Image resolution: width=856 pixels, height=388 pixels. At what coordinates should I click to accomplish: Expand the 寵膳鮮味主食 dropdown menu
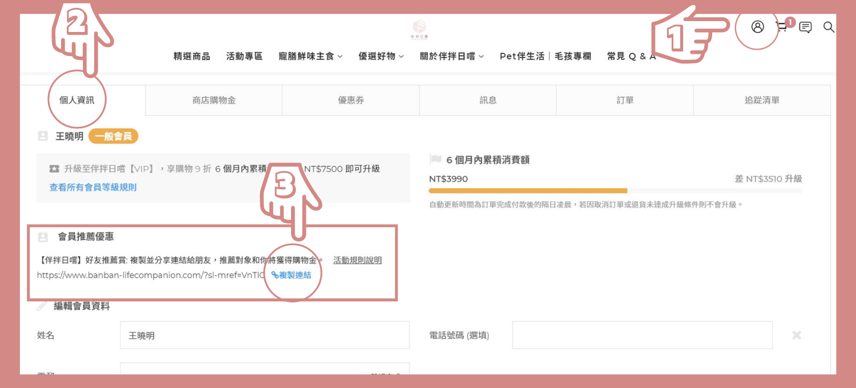coord(310,56)
